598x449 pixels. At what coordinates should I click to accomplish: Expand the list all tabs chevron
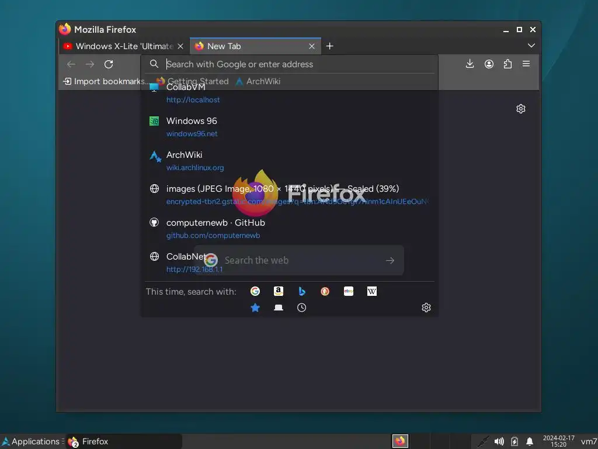coord(531,46)
